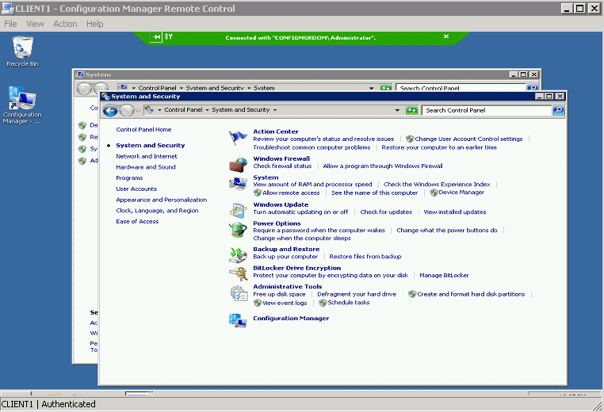The width and height of the screenshot is (604, 412).
Task: Open the View menu
Action: click(x=35, y=24)
